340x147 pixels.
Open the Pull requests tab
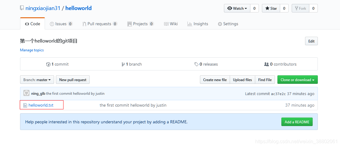click(x=100, y=24)
